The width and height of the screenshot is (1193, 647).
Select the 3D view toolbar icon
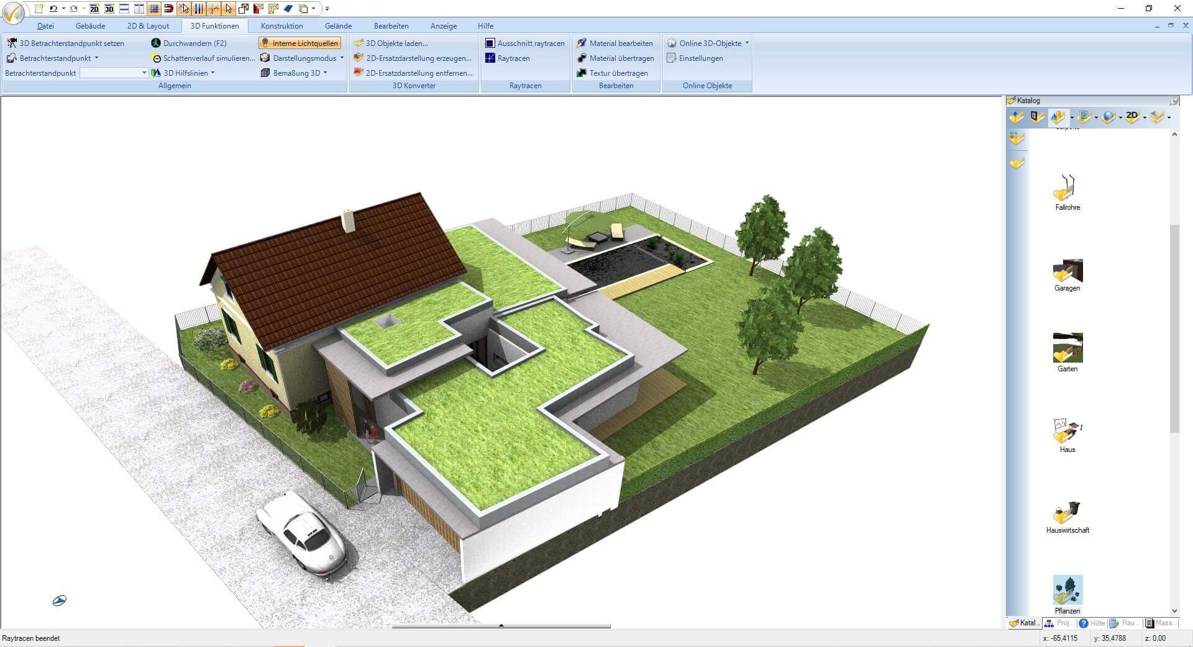pyautogui.click(x=109, y=9)
